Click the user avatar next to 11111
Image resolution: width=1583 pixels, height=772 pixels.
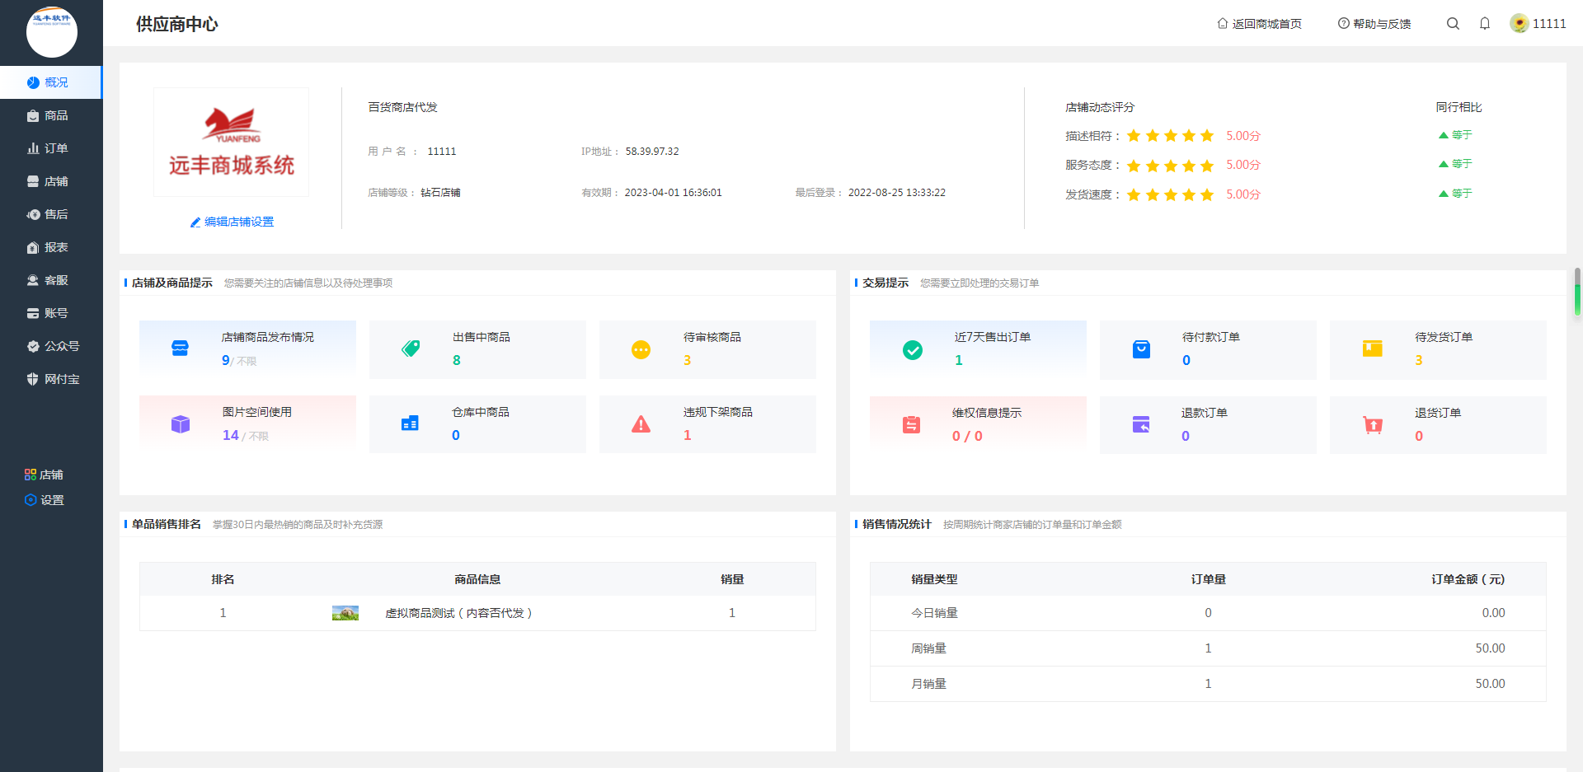click(1520, 24)
